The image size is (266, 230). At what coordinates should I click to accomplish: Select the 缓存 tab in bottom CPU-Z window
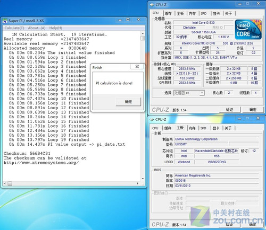click(168, 128)
